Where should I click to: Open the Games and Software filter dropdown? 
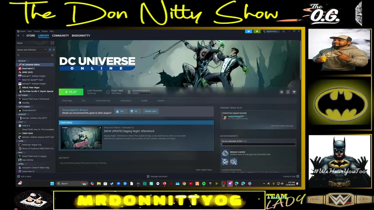coord(32,50)
